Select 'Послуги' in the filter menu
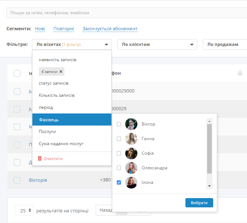This screenshot has width=247, height=223. point(47,132)
